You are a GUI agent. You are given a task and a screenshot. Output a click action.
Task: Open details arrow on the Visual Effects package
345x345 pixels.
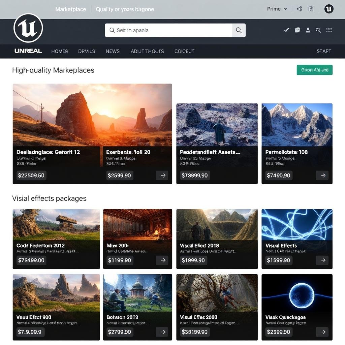[322, 260]
